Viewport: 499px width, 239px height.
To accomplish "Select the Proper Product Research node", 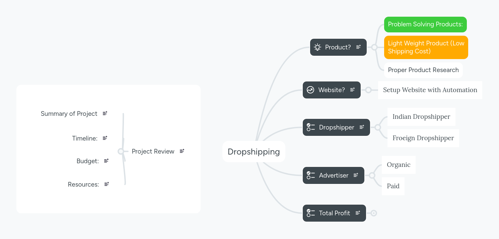I will click(x=423, y=70).
